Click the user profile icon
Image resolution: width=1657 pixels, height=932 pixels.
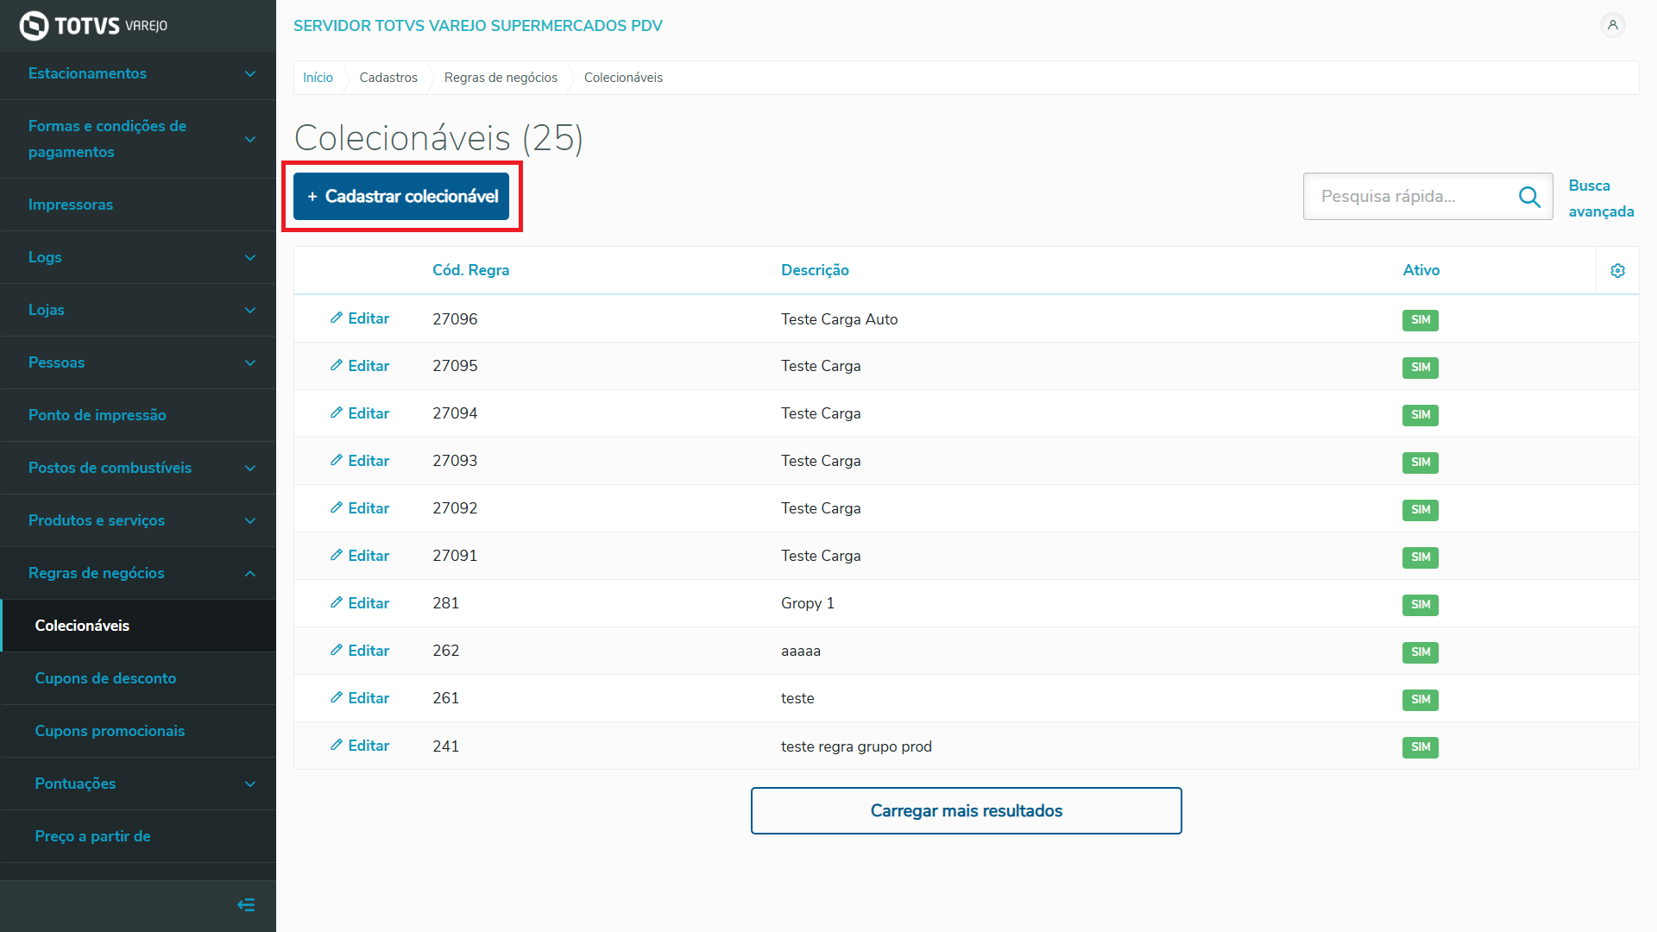pyautogui.click(x=1612, y=25)
